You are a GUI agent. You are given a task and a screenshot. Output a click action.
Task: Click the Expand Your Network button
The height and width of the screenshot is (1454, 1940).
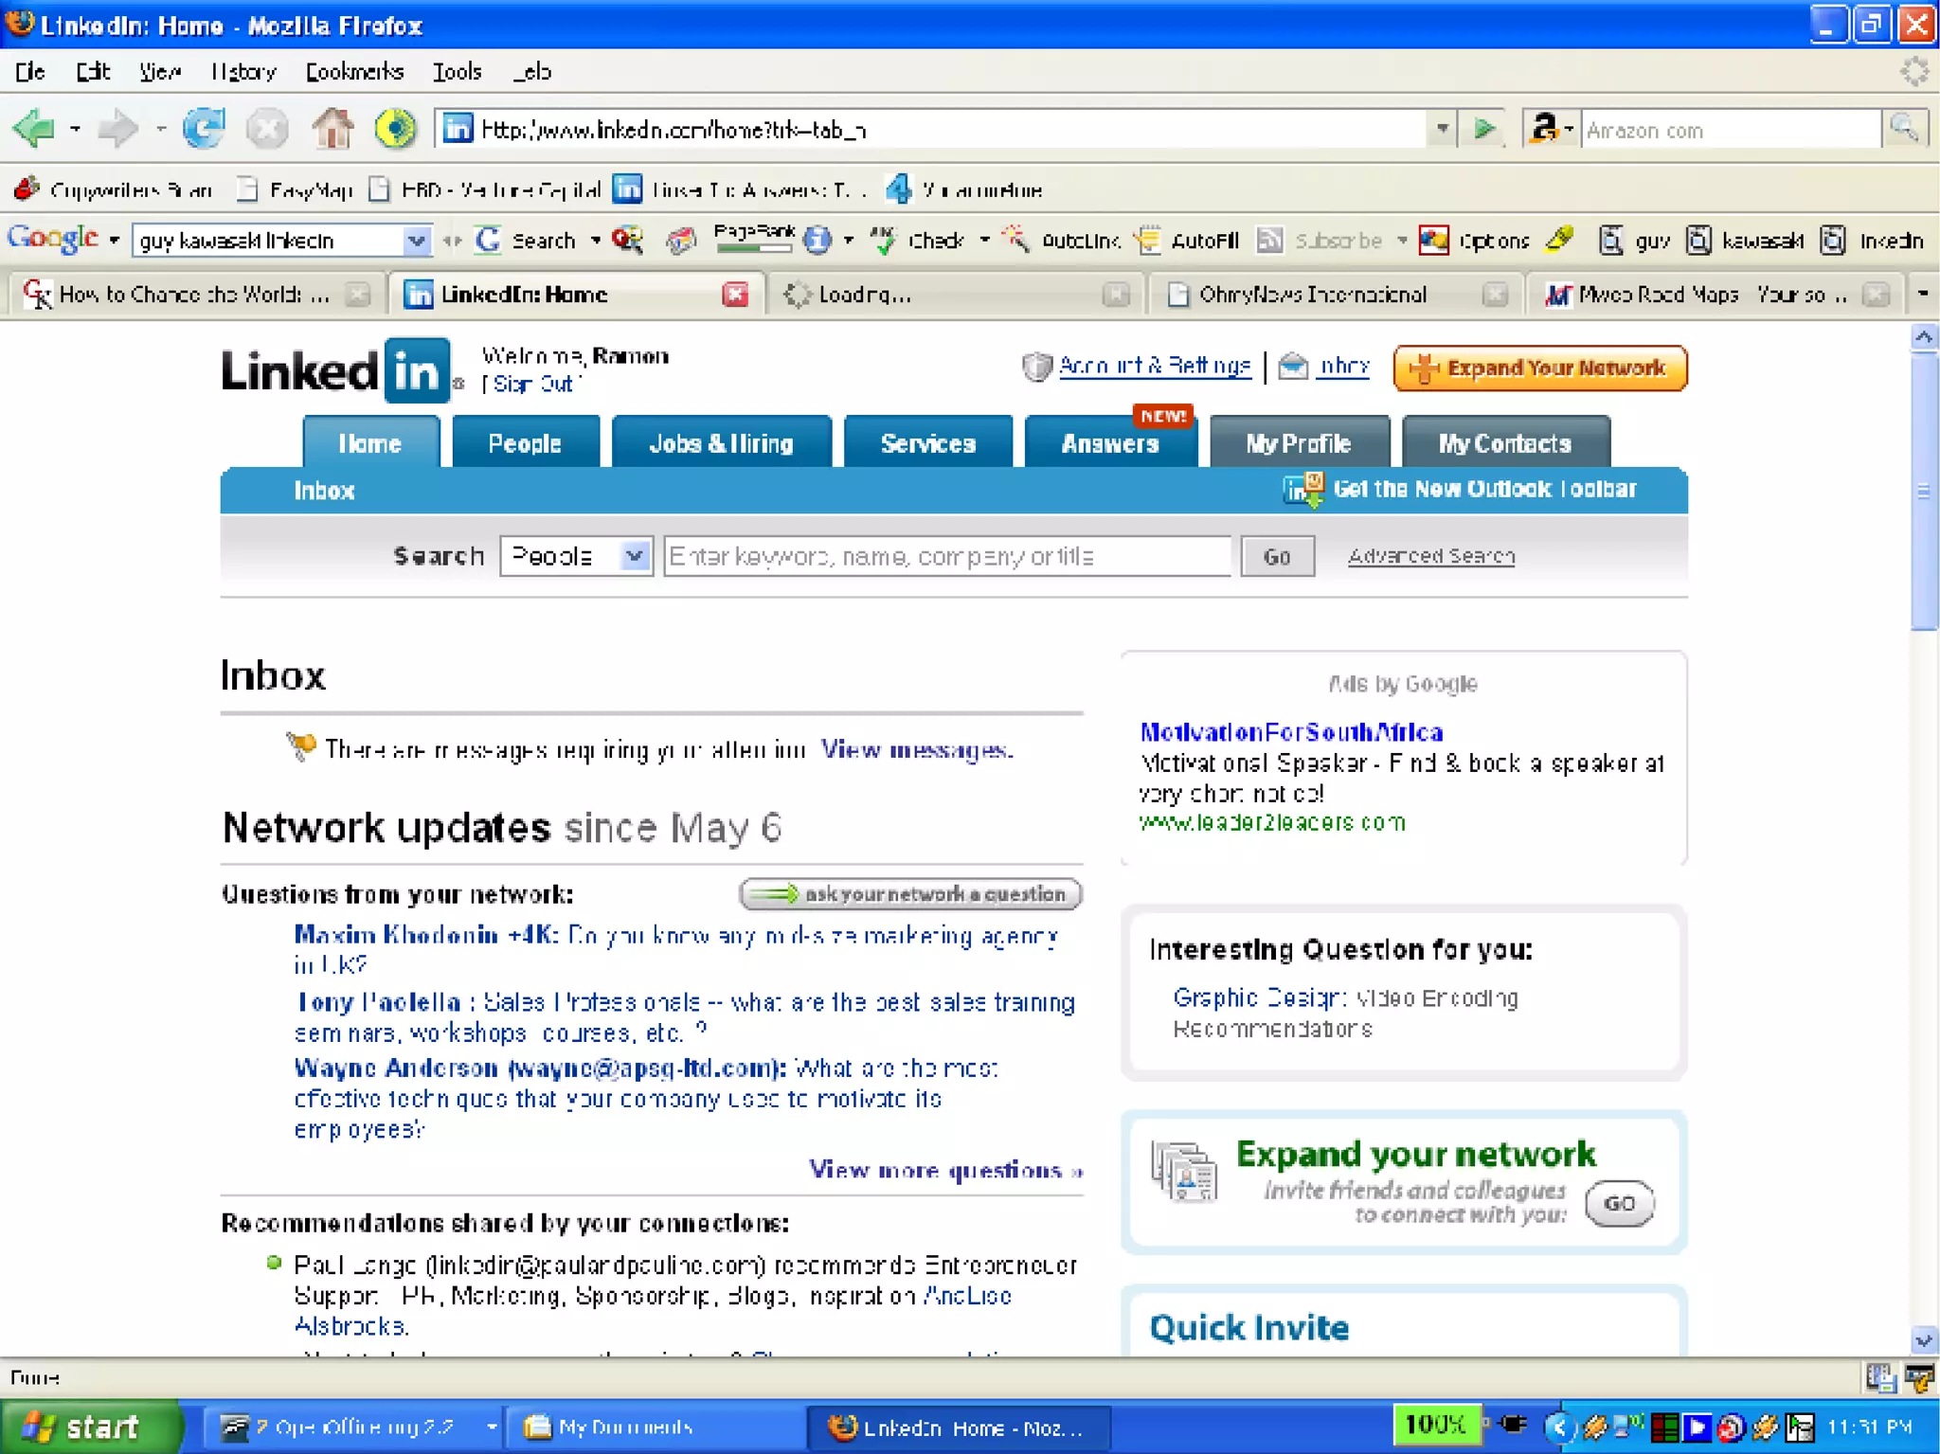pyautogui.click(x=1539, y=368)
